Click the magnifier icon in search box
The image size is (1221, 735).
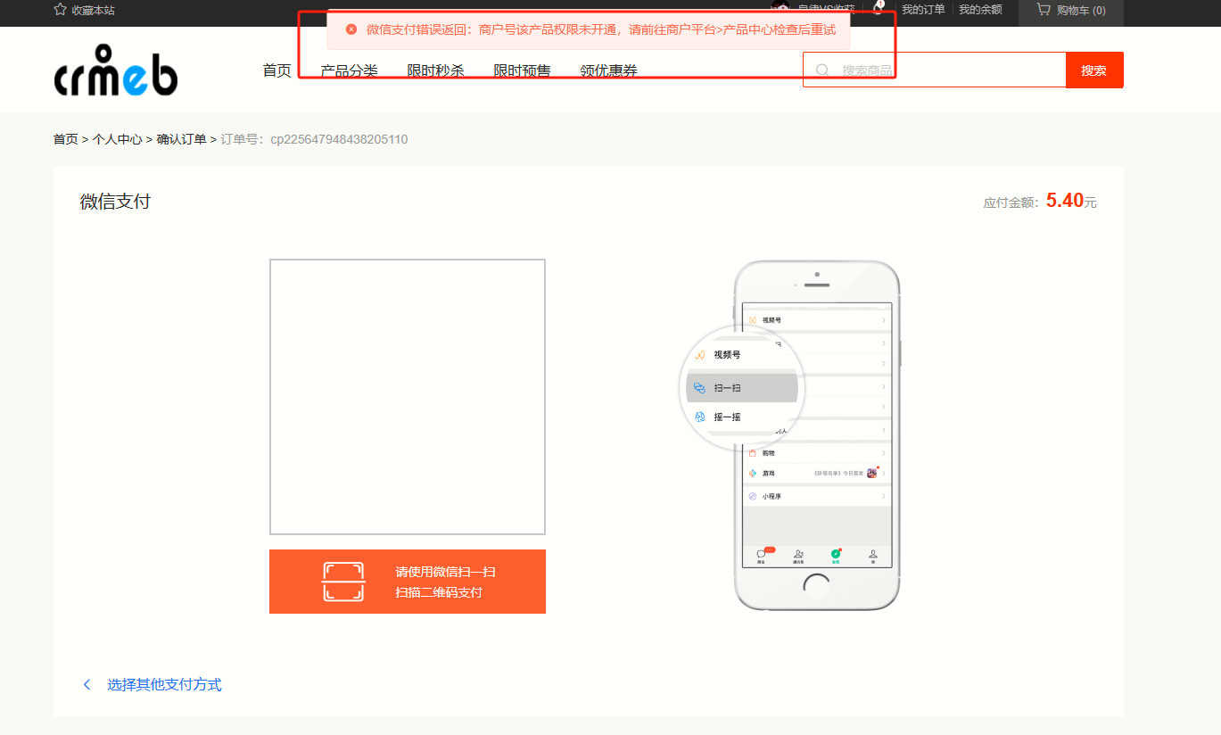(x=822, y=70)
